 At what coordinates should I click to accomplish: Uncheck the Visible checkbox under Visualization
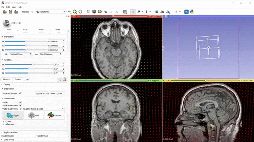20,102
